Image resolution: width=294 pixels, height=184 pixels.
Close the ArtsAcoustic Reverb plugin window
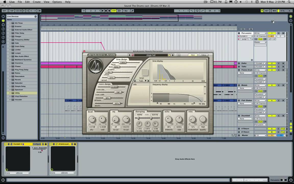point(84,51)
